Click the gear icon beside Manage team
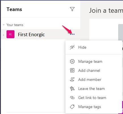Image resolution: width=123 pixels, height=114 pixels. click(72, 61)
